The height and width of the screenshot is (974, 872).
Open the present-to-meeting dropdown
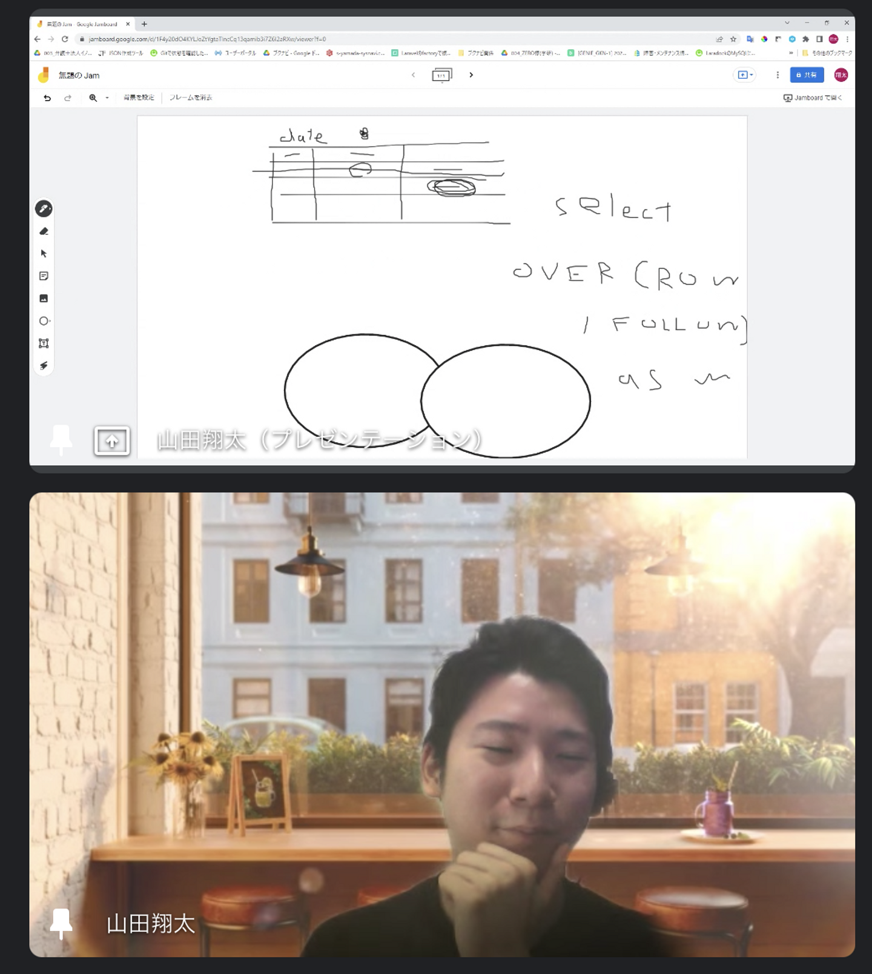tap(744, 75)
